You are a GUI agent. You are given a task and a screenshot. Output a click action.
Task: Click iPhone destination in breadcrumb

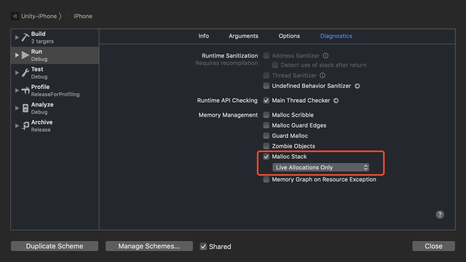point(83,16)
